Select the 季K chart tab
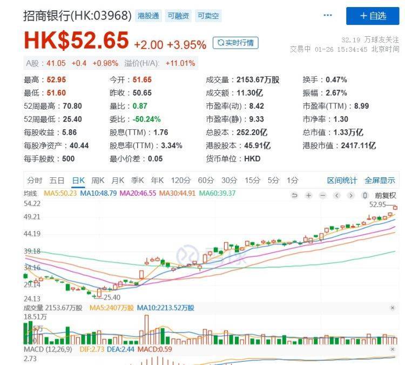This screenshot has height=365, width=405. click(x=137, y=180)
